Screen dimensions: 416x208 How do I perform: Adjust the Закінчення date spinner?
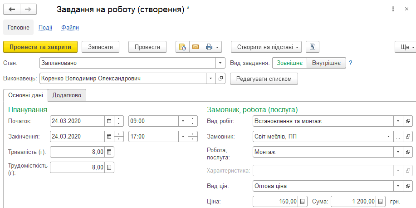[118, 137]
